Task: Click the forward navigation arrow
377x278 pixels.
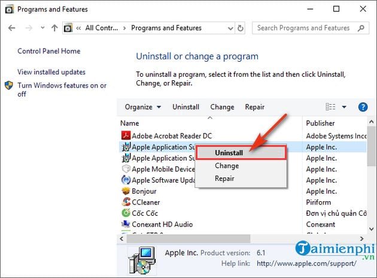Action: click(29, 28)
